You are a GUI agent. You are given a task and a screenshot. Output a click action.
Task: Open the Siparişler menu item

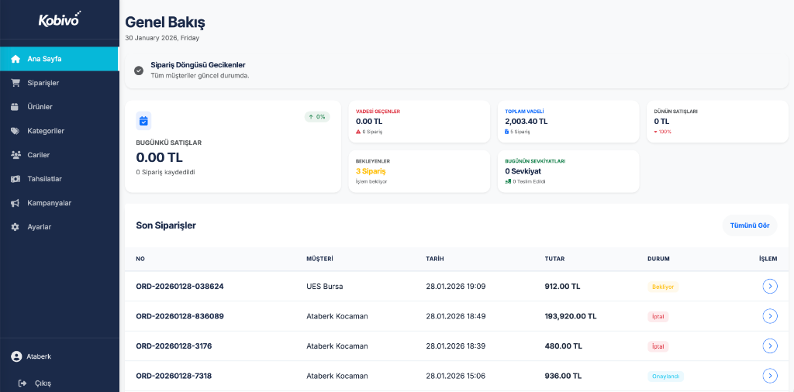43,83
